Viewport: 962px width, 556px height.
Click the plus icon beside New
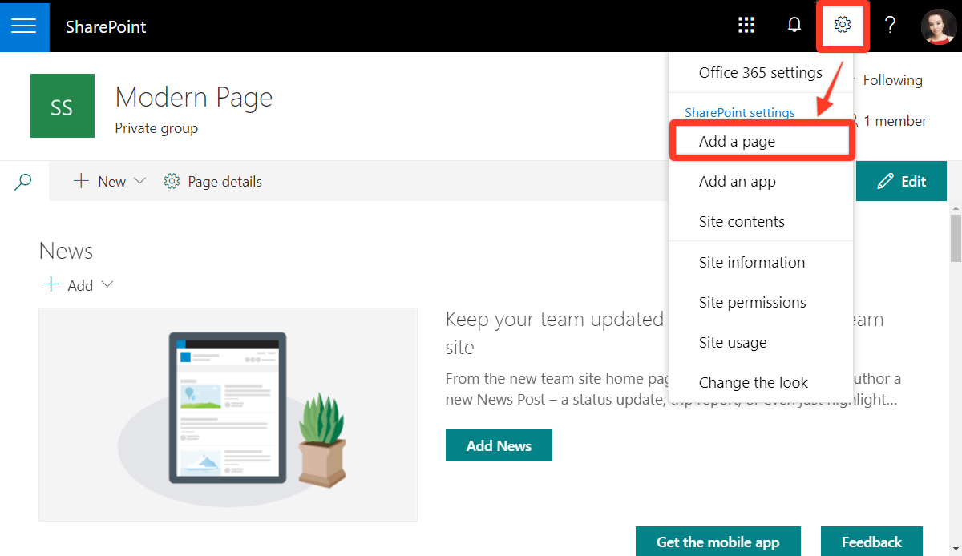pyautogui.click(x=82, y=181)
